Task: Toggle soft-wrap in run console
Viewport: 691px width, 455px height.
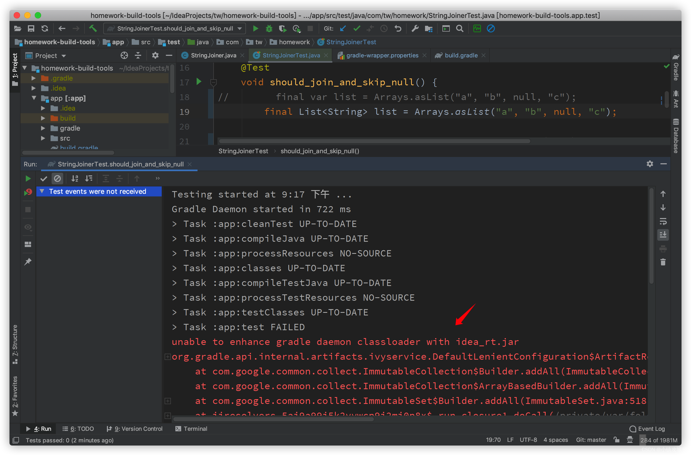Action: click(x=663, y=221)
